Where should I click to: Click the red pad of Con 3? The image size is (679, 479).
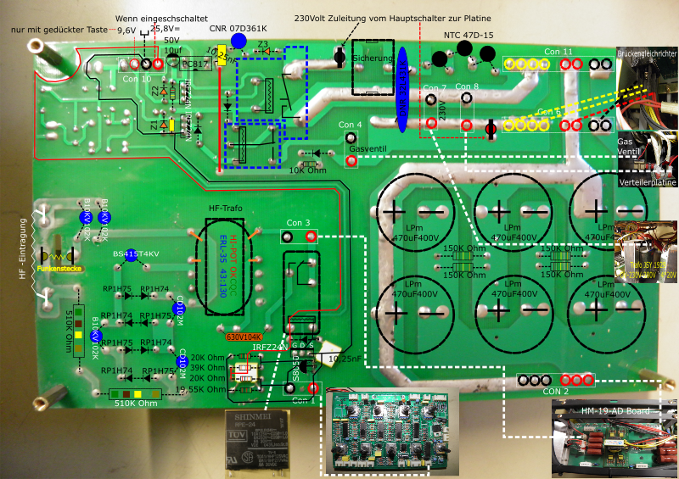tap(311, 237)
